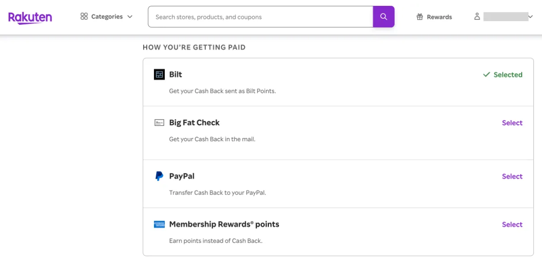Viewport: 542px width, 264px height.
Task: Click the Rewards gift icon
Action: pos(420,17)
